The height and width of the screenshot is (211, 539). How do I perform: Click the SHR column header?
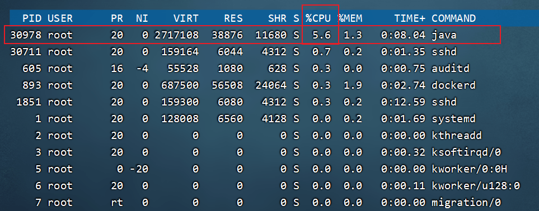(x=277, y=18)
